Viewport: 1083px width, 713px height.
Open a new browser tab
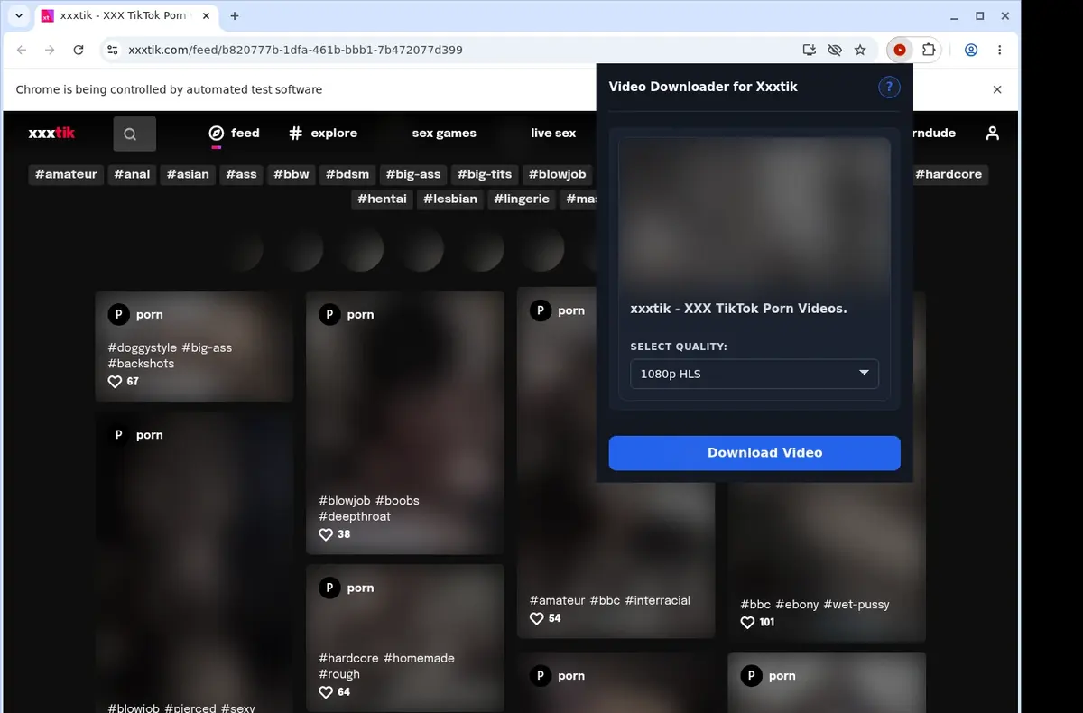pyautogui.click(x=235, y=16)
